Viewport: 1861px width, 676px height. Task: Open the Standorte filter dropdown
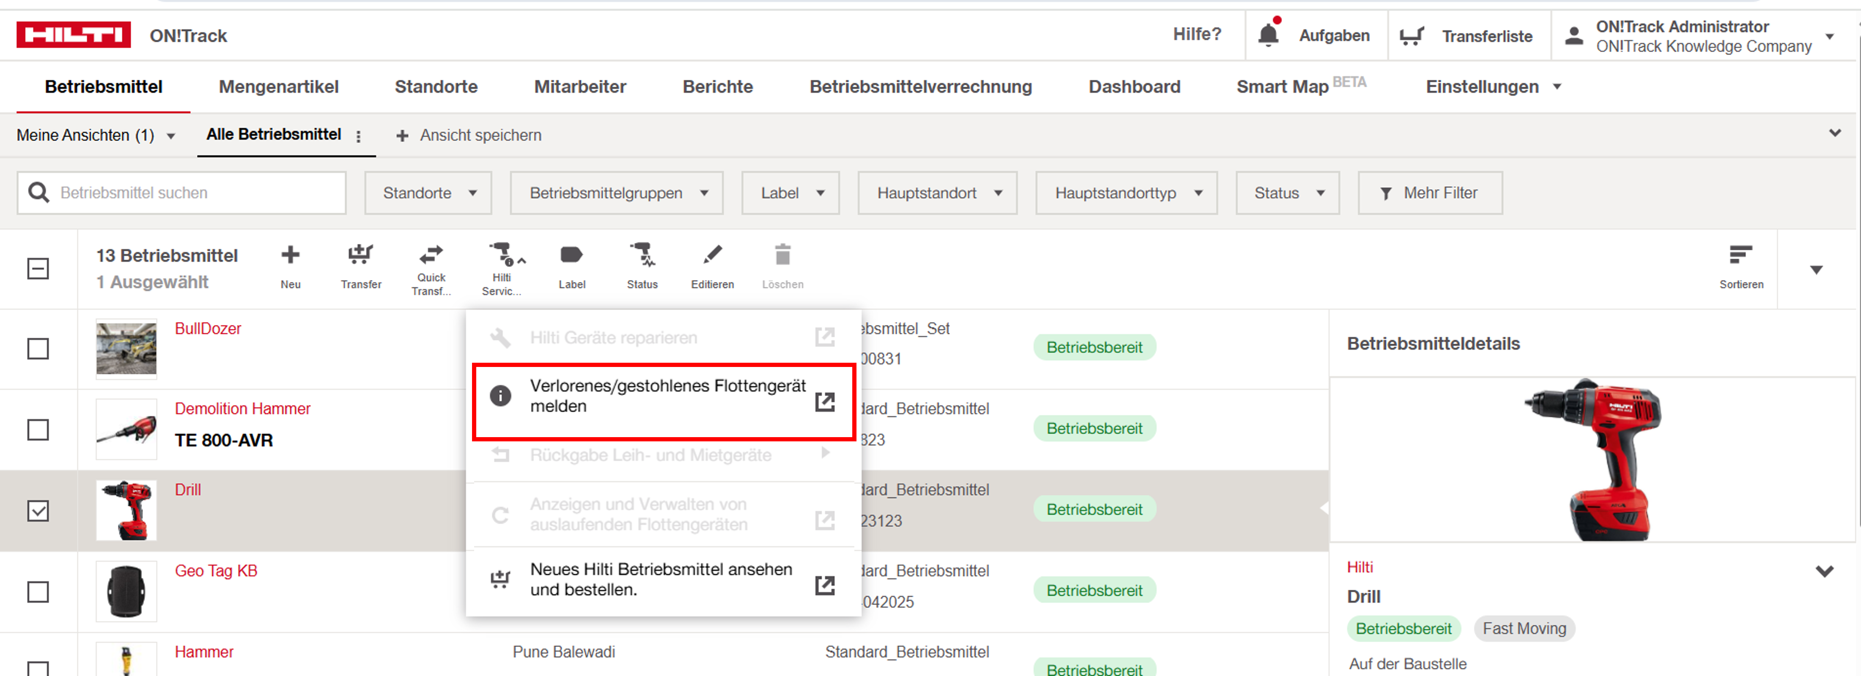428,193
